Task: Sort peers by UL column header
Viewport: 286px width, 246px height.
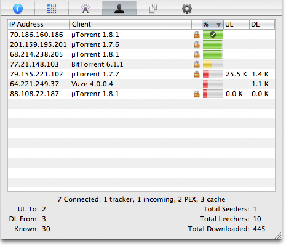Action: click(236, 24)
